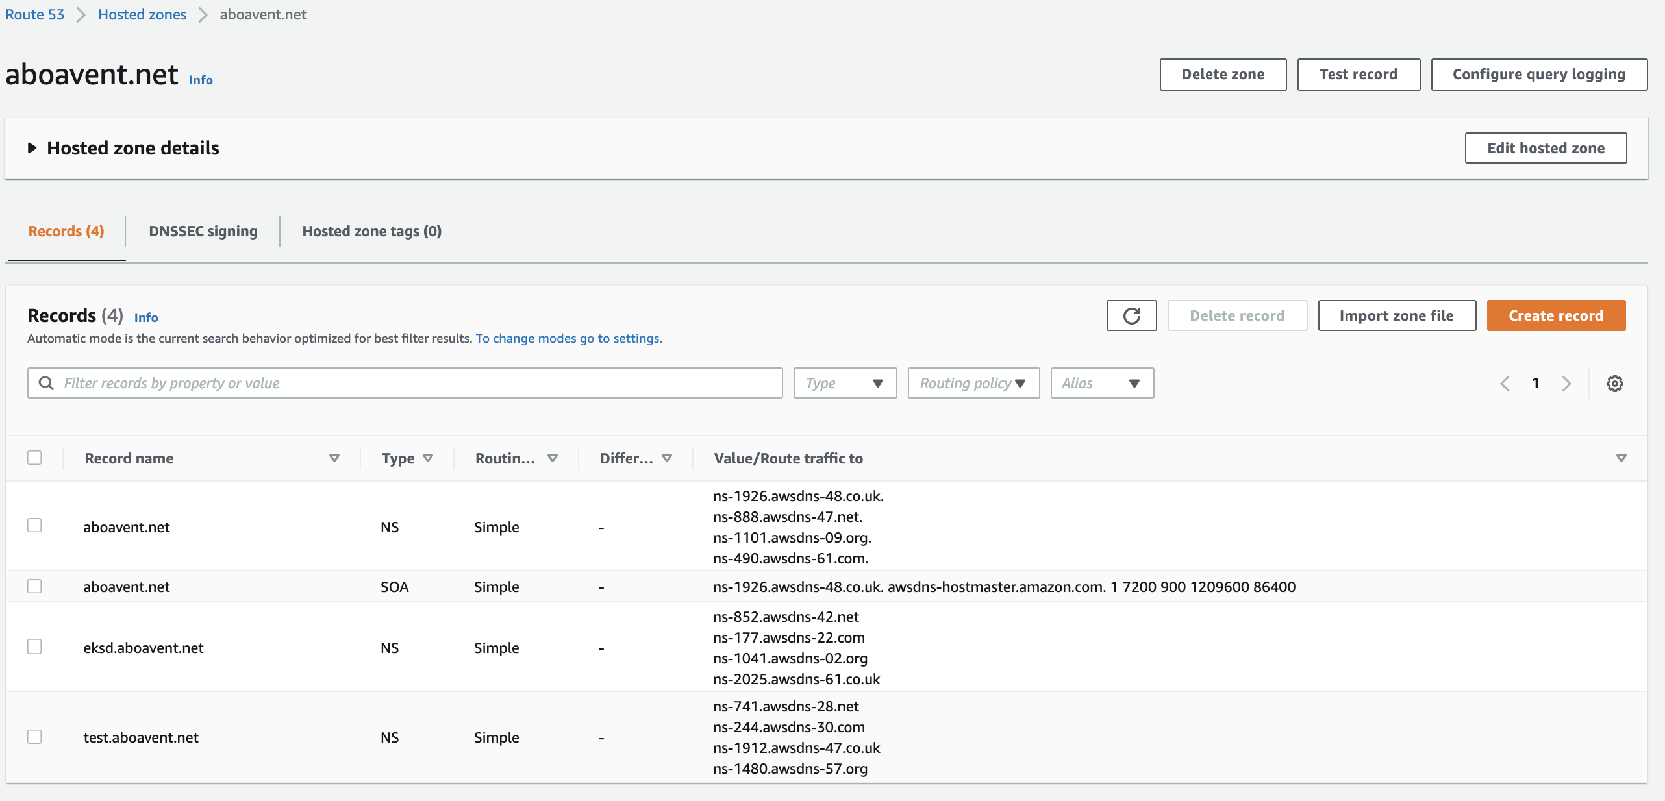The image size is (1665, 801).
Task: Open the Hosted zone tags tab
Action: click(x=371, y=231)
